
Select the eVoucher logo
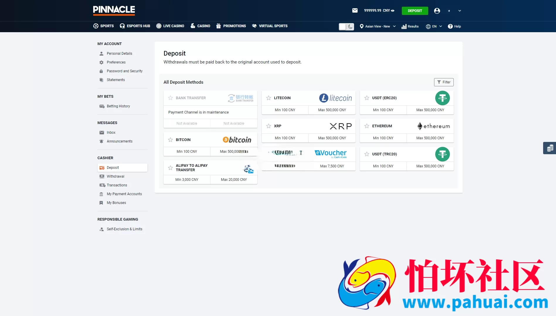click(331, 153)
